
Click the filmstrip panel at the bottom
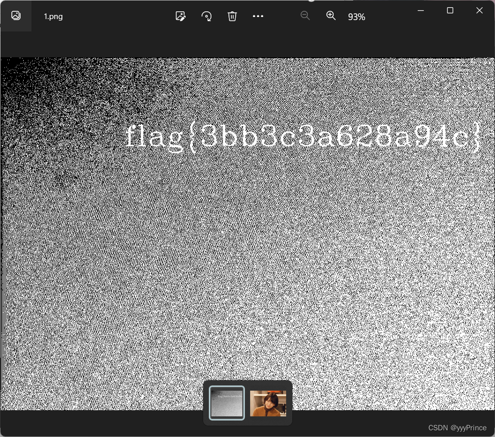[247, 402]
